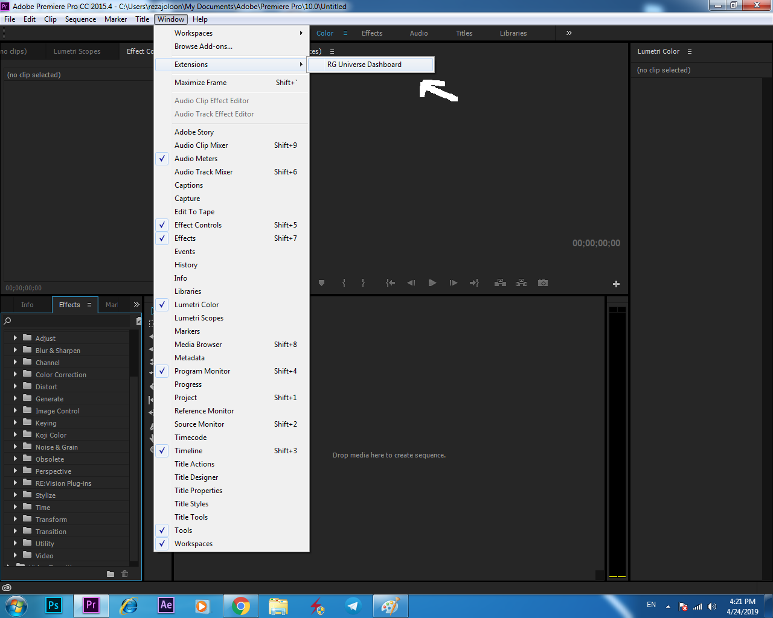Click the New Custom Bin folder icon

point(111,574)
